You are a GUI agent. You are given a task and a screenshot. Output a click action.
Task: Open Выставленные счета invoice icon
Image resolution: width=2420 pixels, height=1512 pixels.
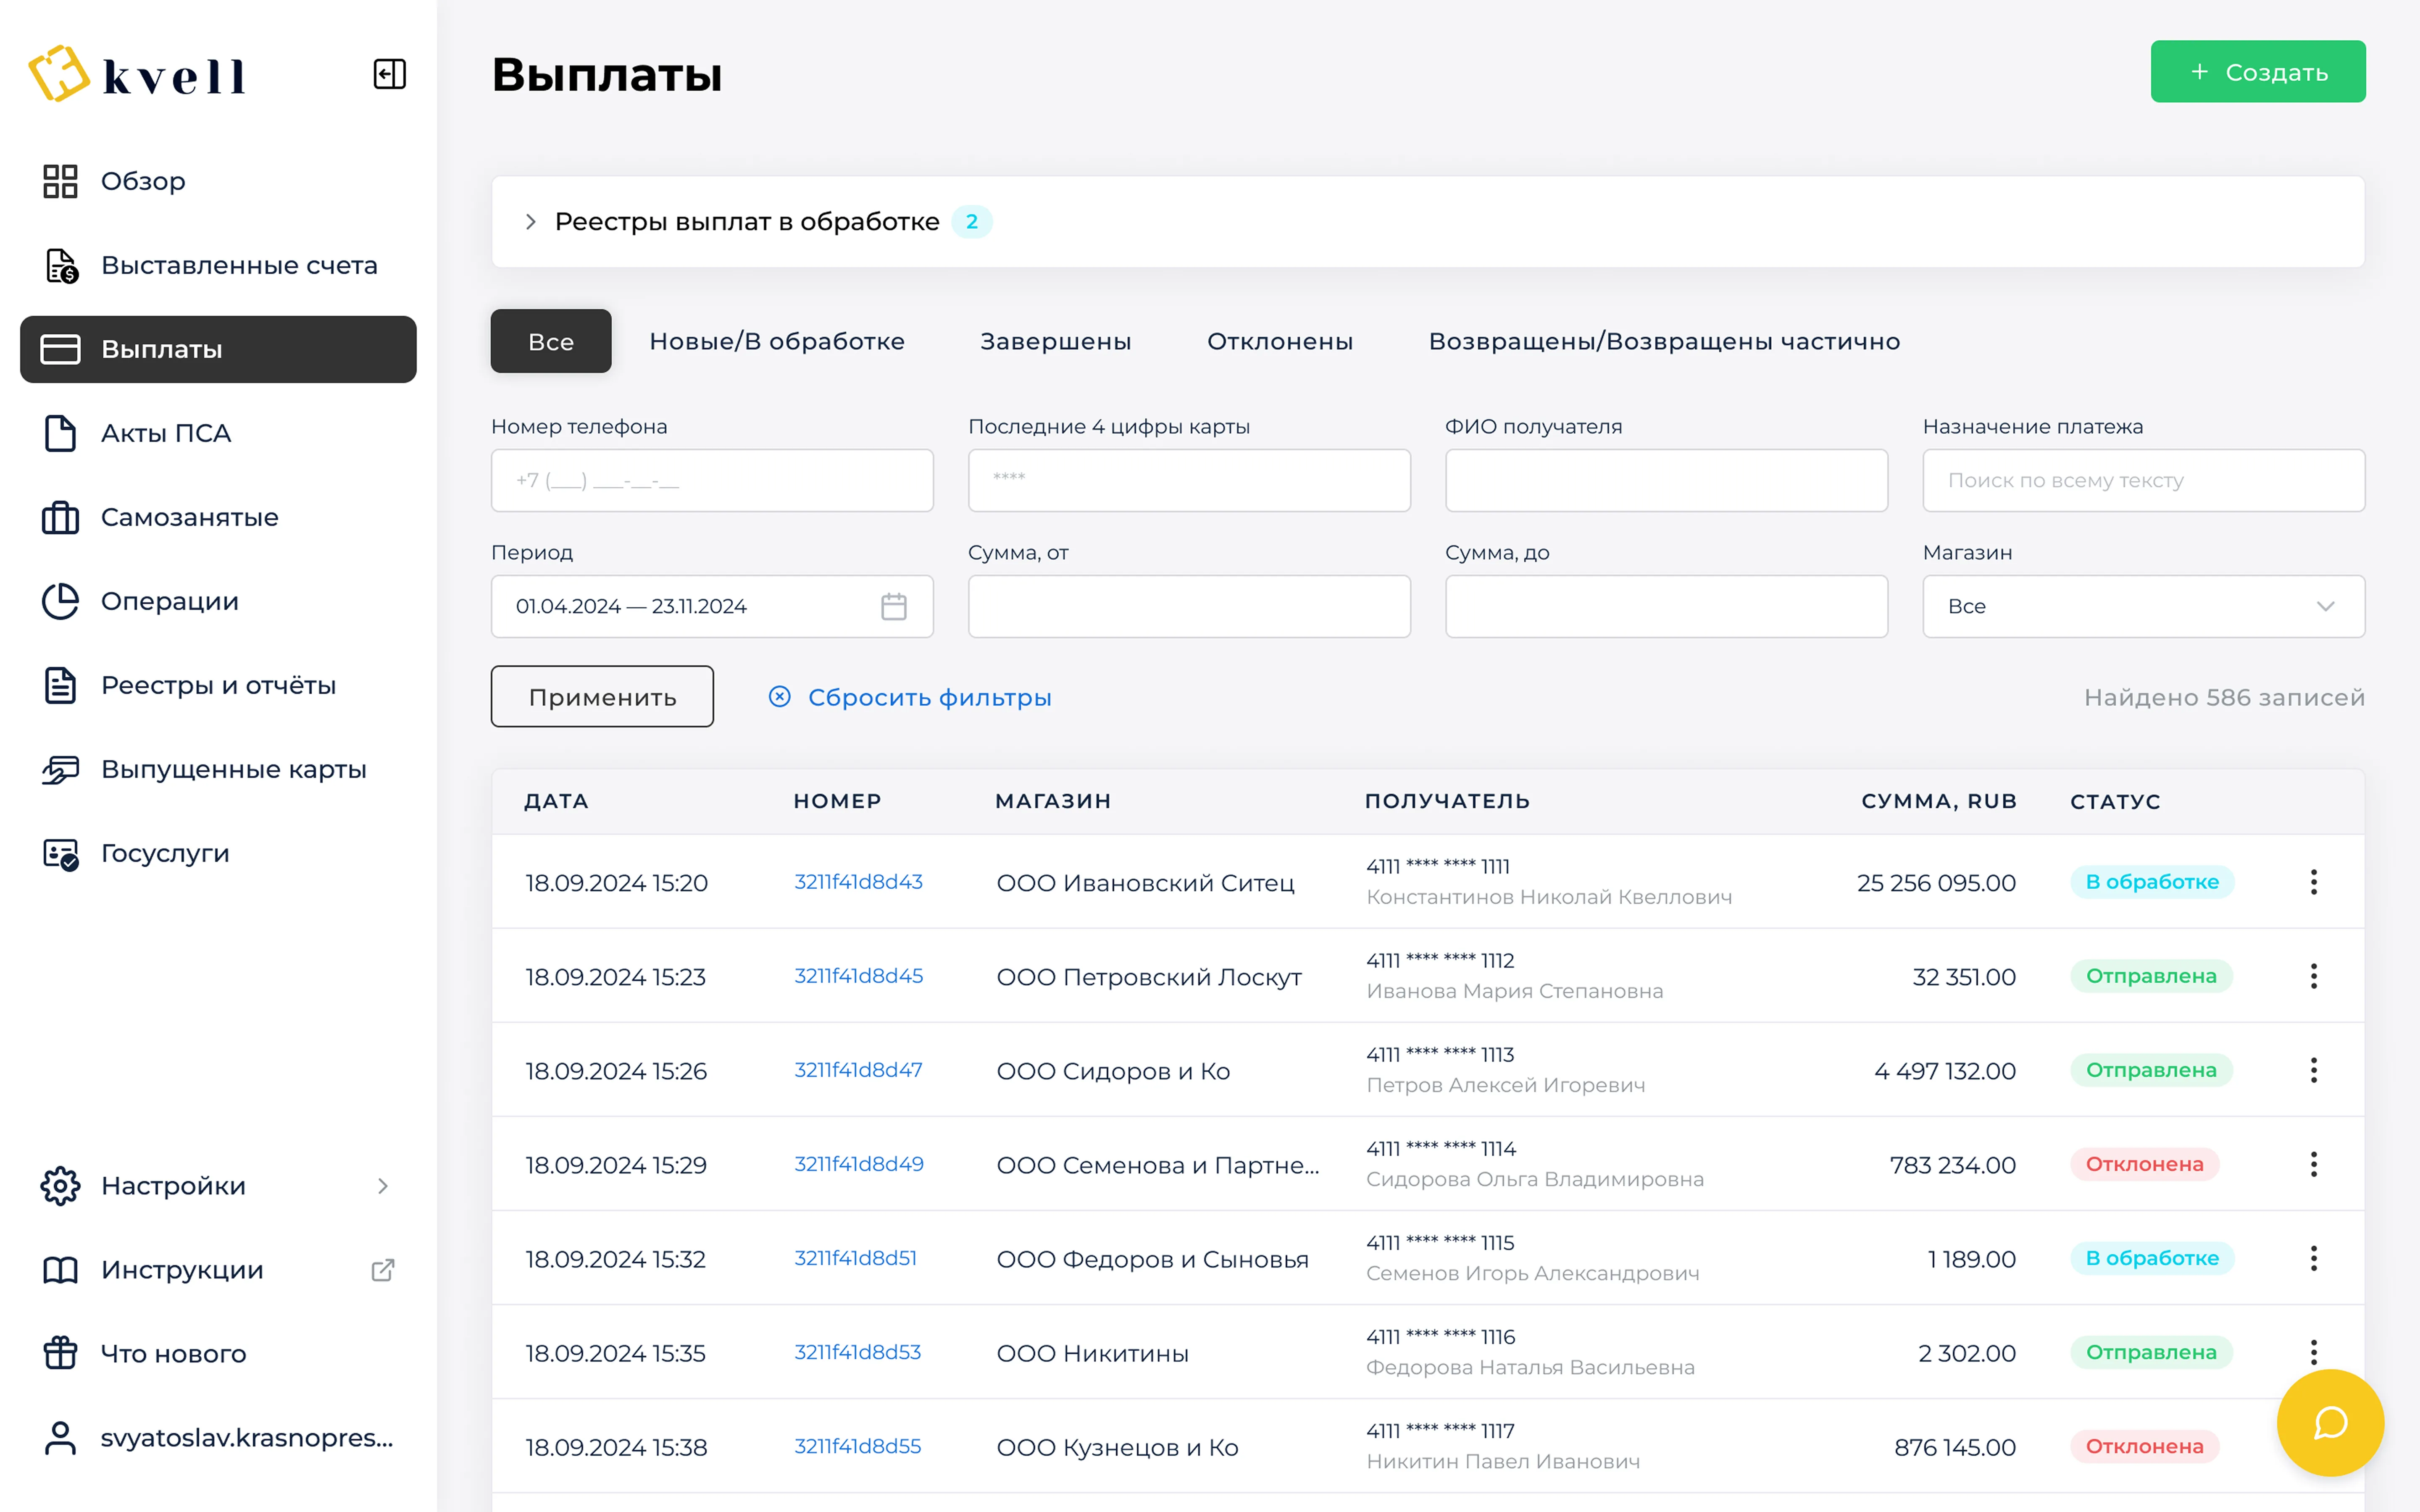coord(60,265)
